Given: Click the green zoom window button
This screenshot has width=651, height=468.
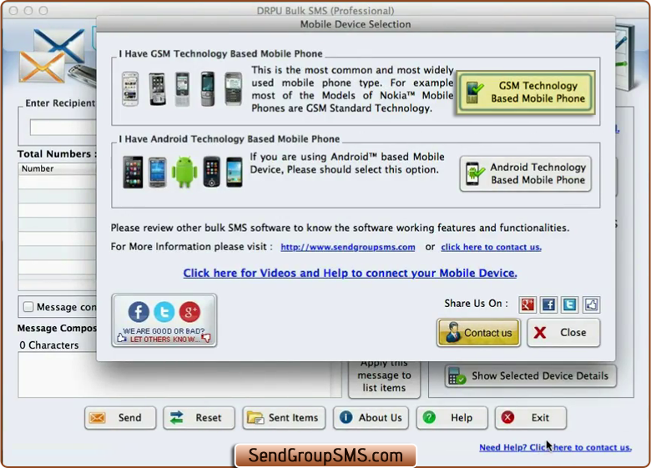Looking at the screenshot, I should 43,10.
